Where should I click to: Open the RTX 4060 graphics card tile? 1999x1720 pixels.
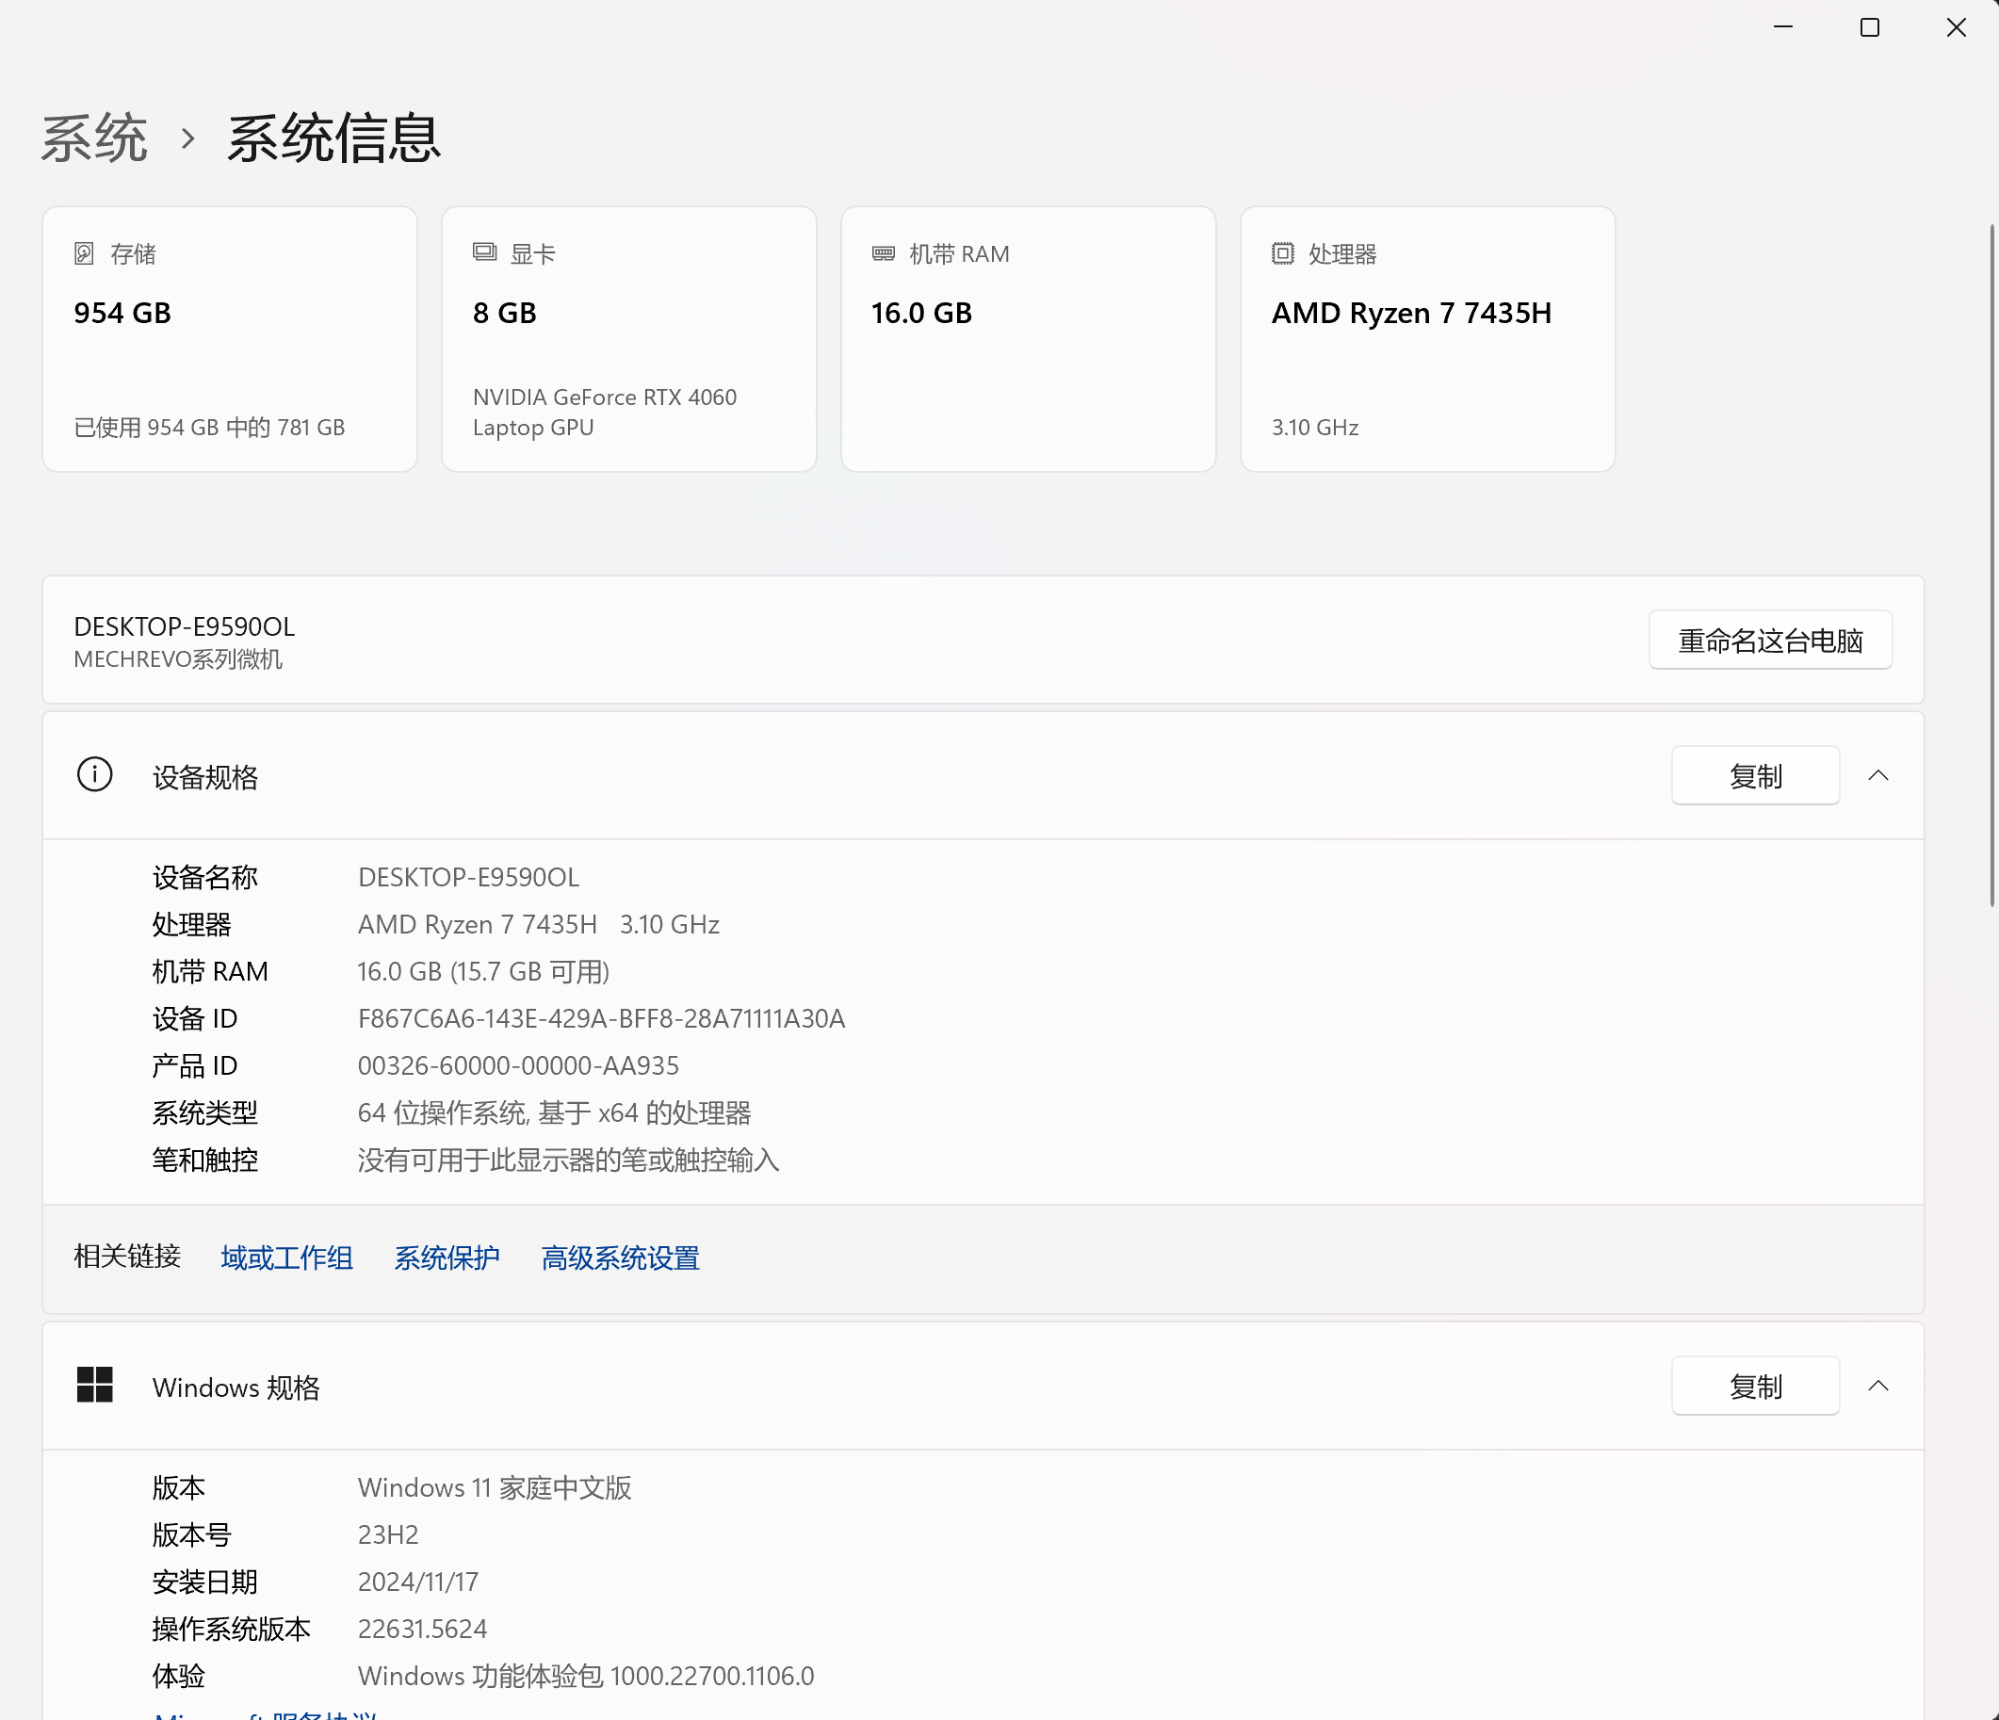[628, 338]
